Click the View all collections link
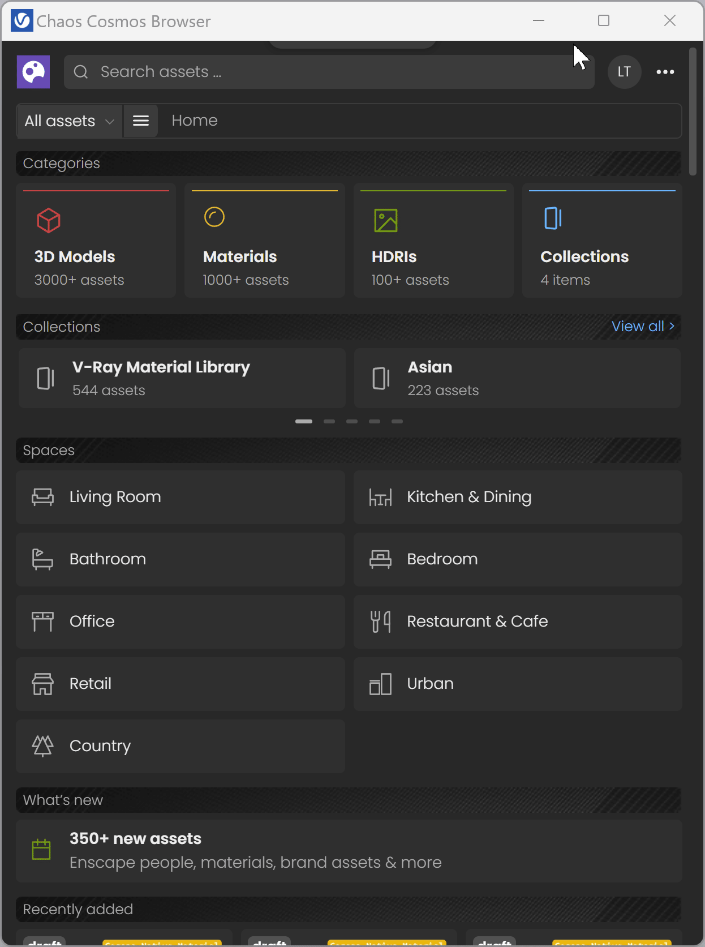The width and height of the screenshot is (705, 947). (643, 326)
